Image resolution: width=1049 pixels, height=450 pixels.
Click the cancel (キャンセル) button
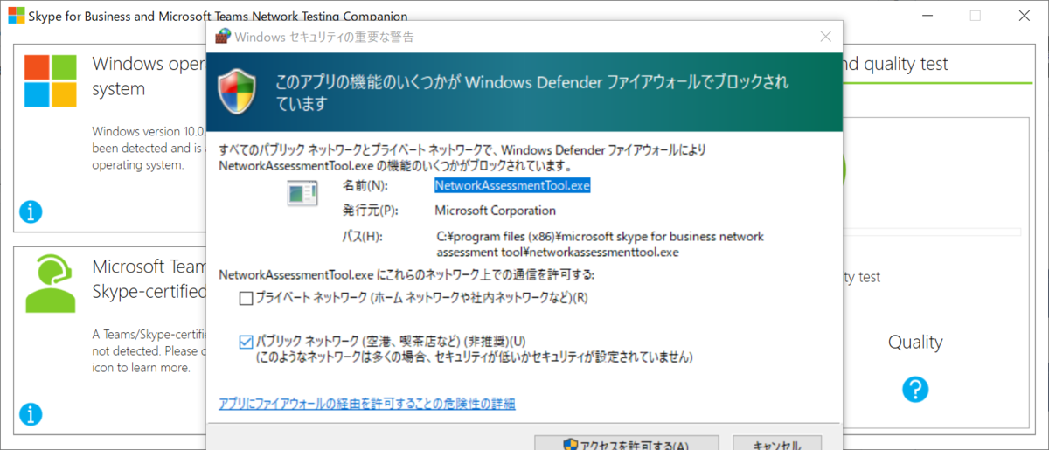coord(776,443)
